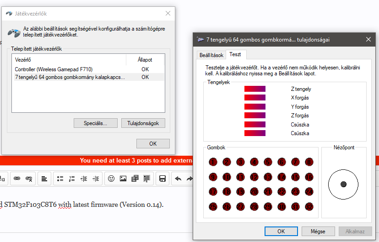This screenshot has height=242, width=379.
Task: Click the remove link icon
Action: point(29,179)
